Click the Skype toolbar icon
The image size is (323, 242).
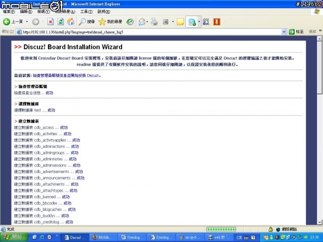[192, 22]
